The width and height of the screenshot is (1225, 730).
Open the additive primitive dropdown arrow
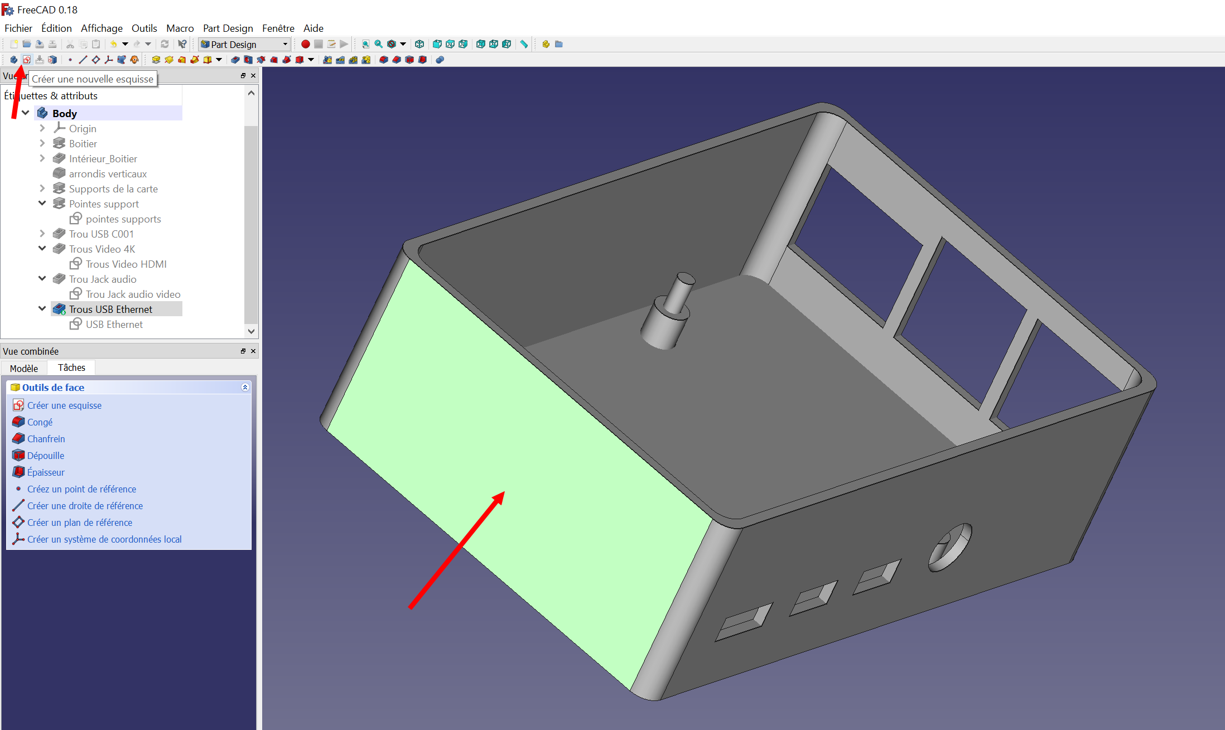219,60
